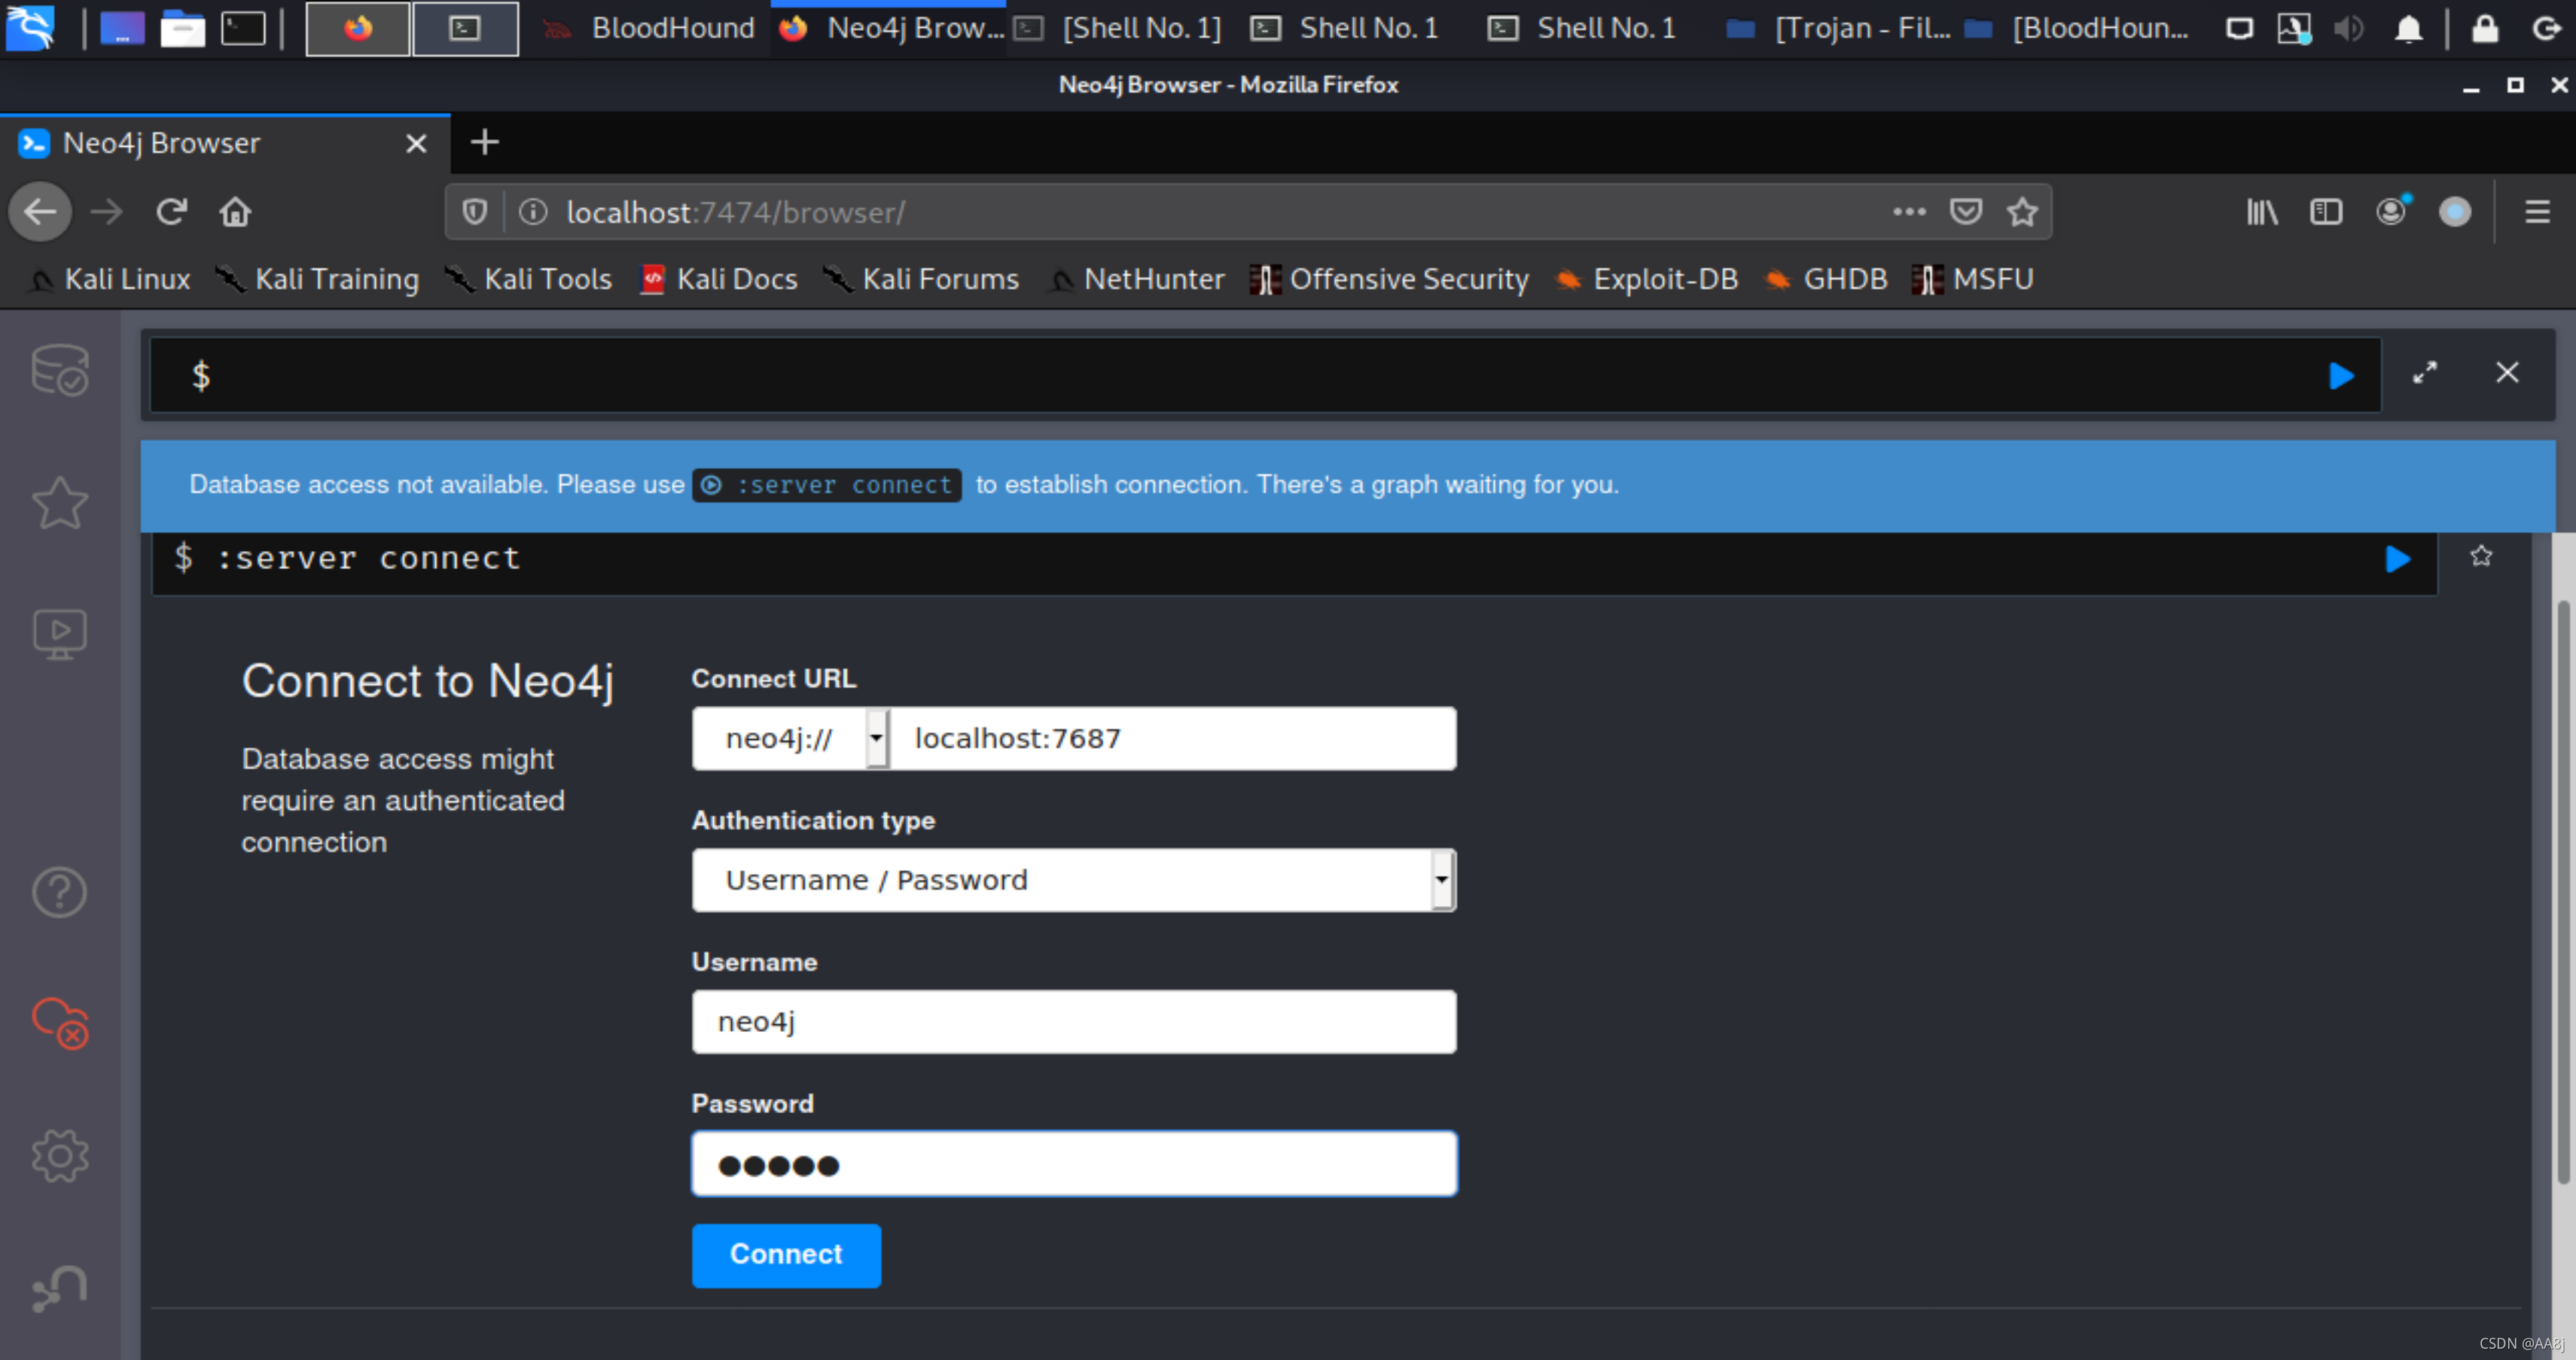Open the Authentication type dropdown
The height and width of the screenshot is (1360, 2576).
pyautogui.click(x=1074, y=881)
